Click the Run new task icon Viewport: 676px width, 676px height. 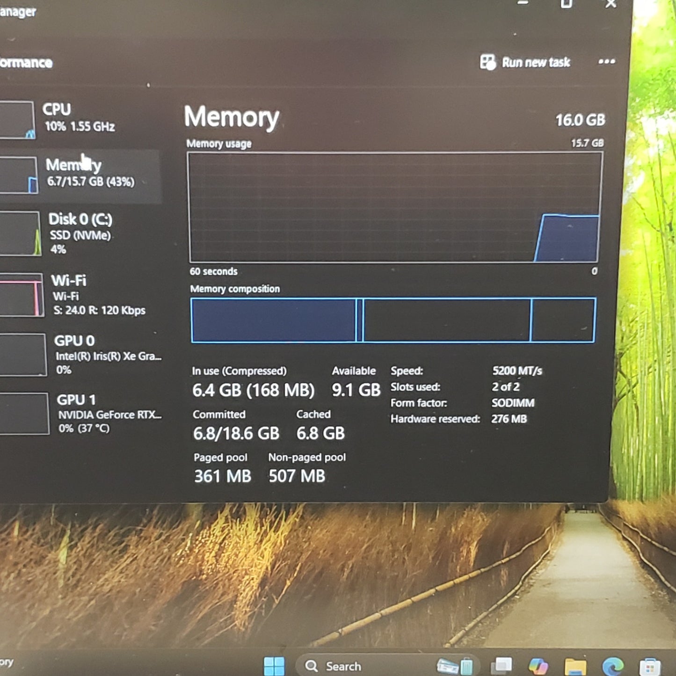(x=488, y=62)
